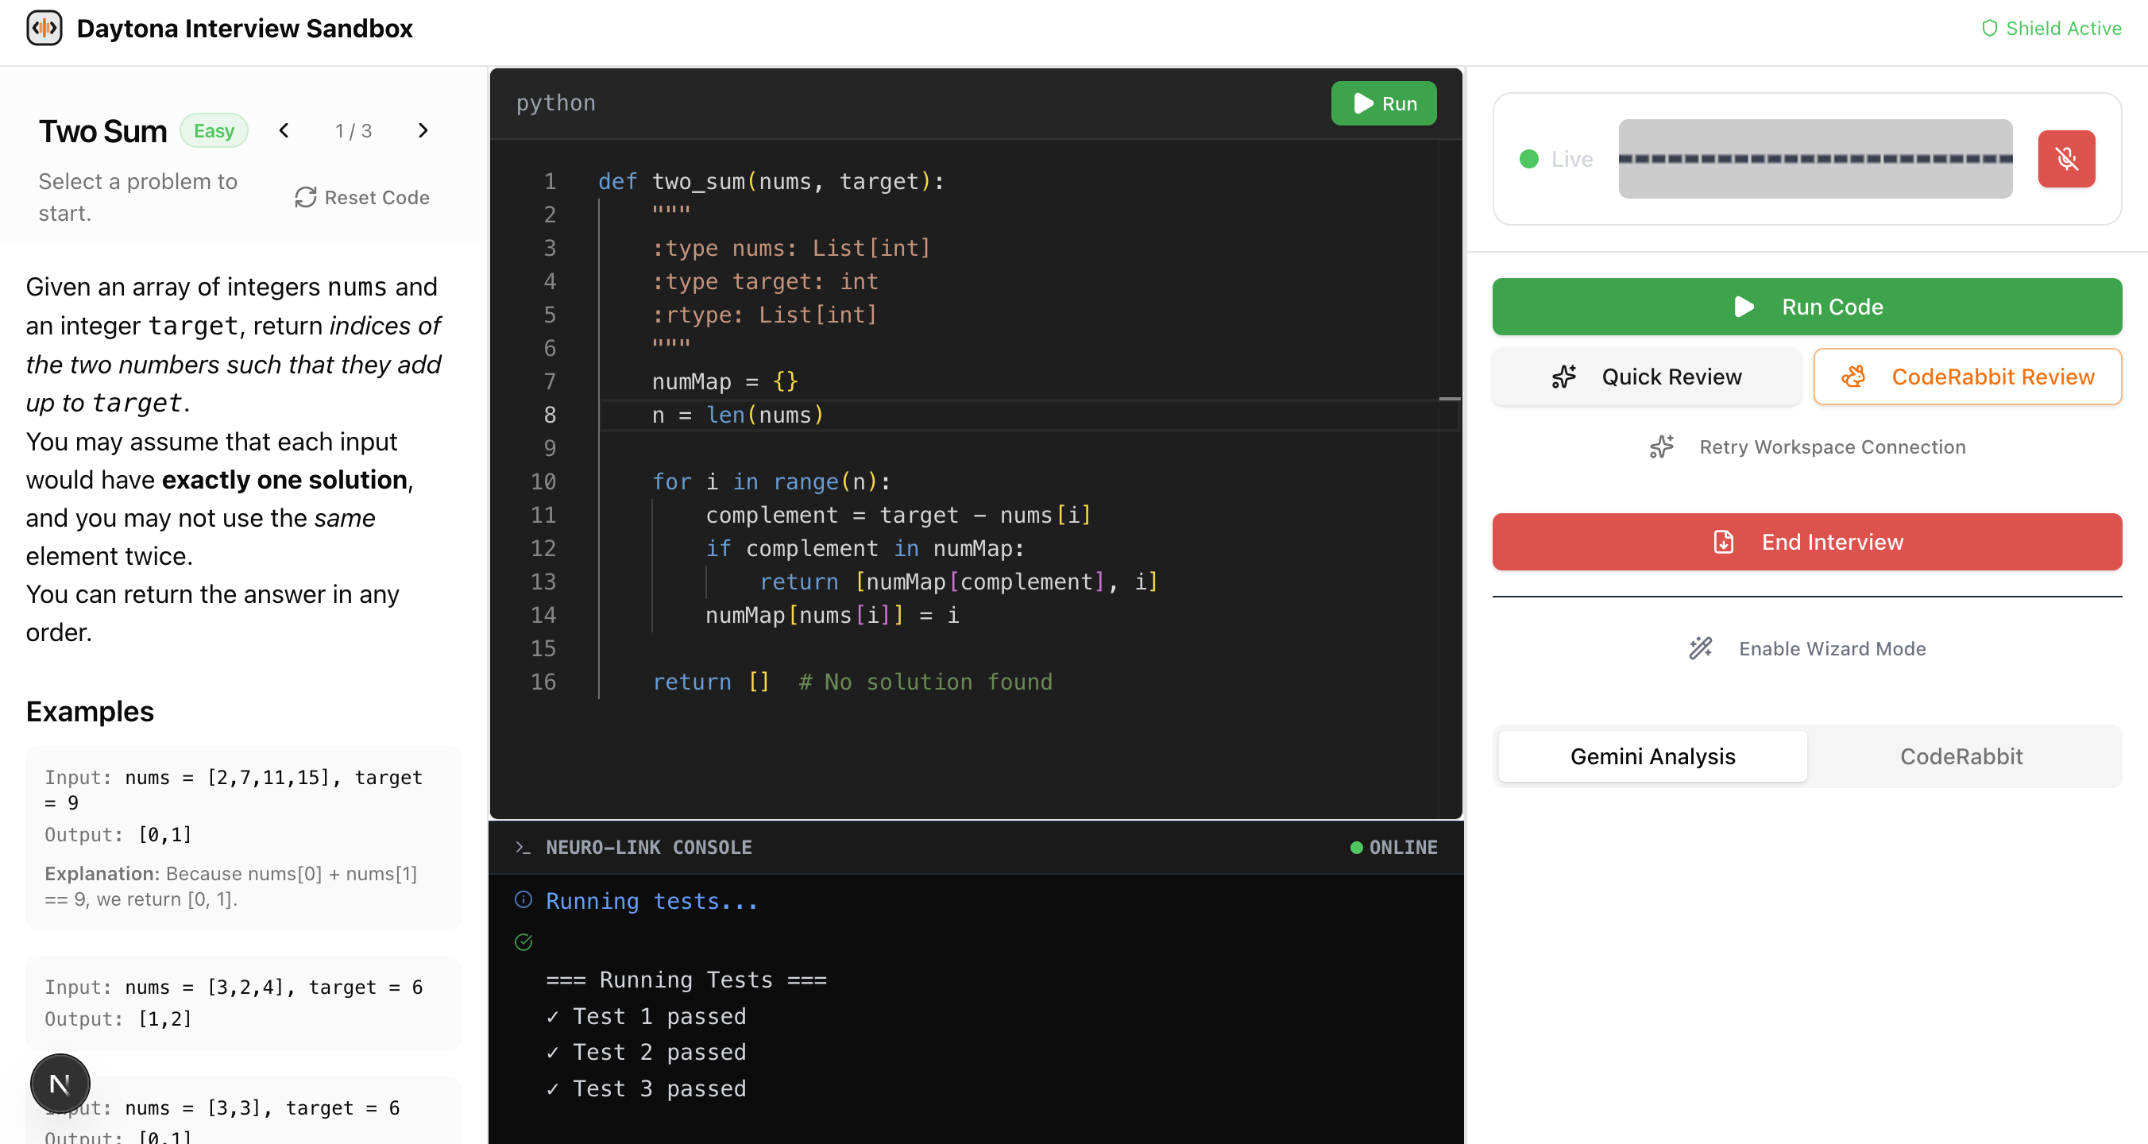Click the round N avatar badge

coord(60,1084)
